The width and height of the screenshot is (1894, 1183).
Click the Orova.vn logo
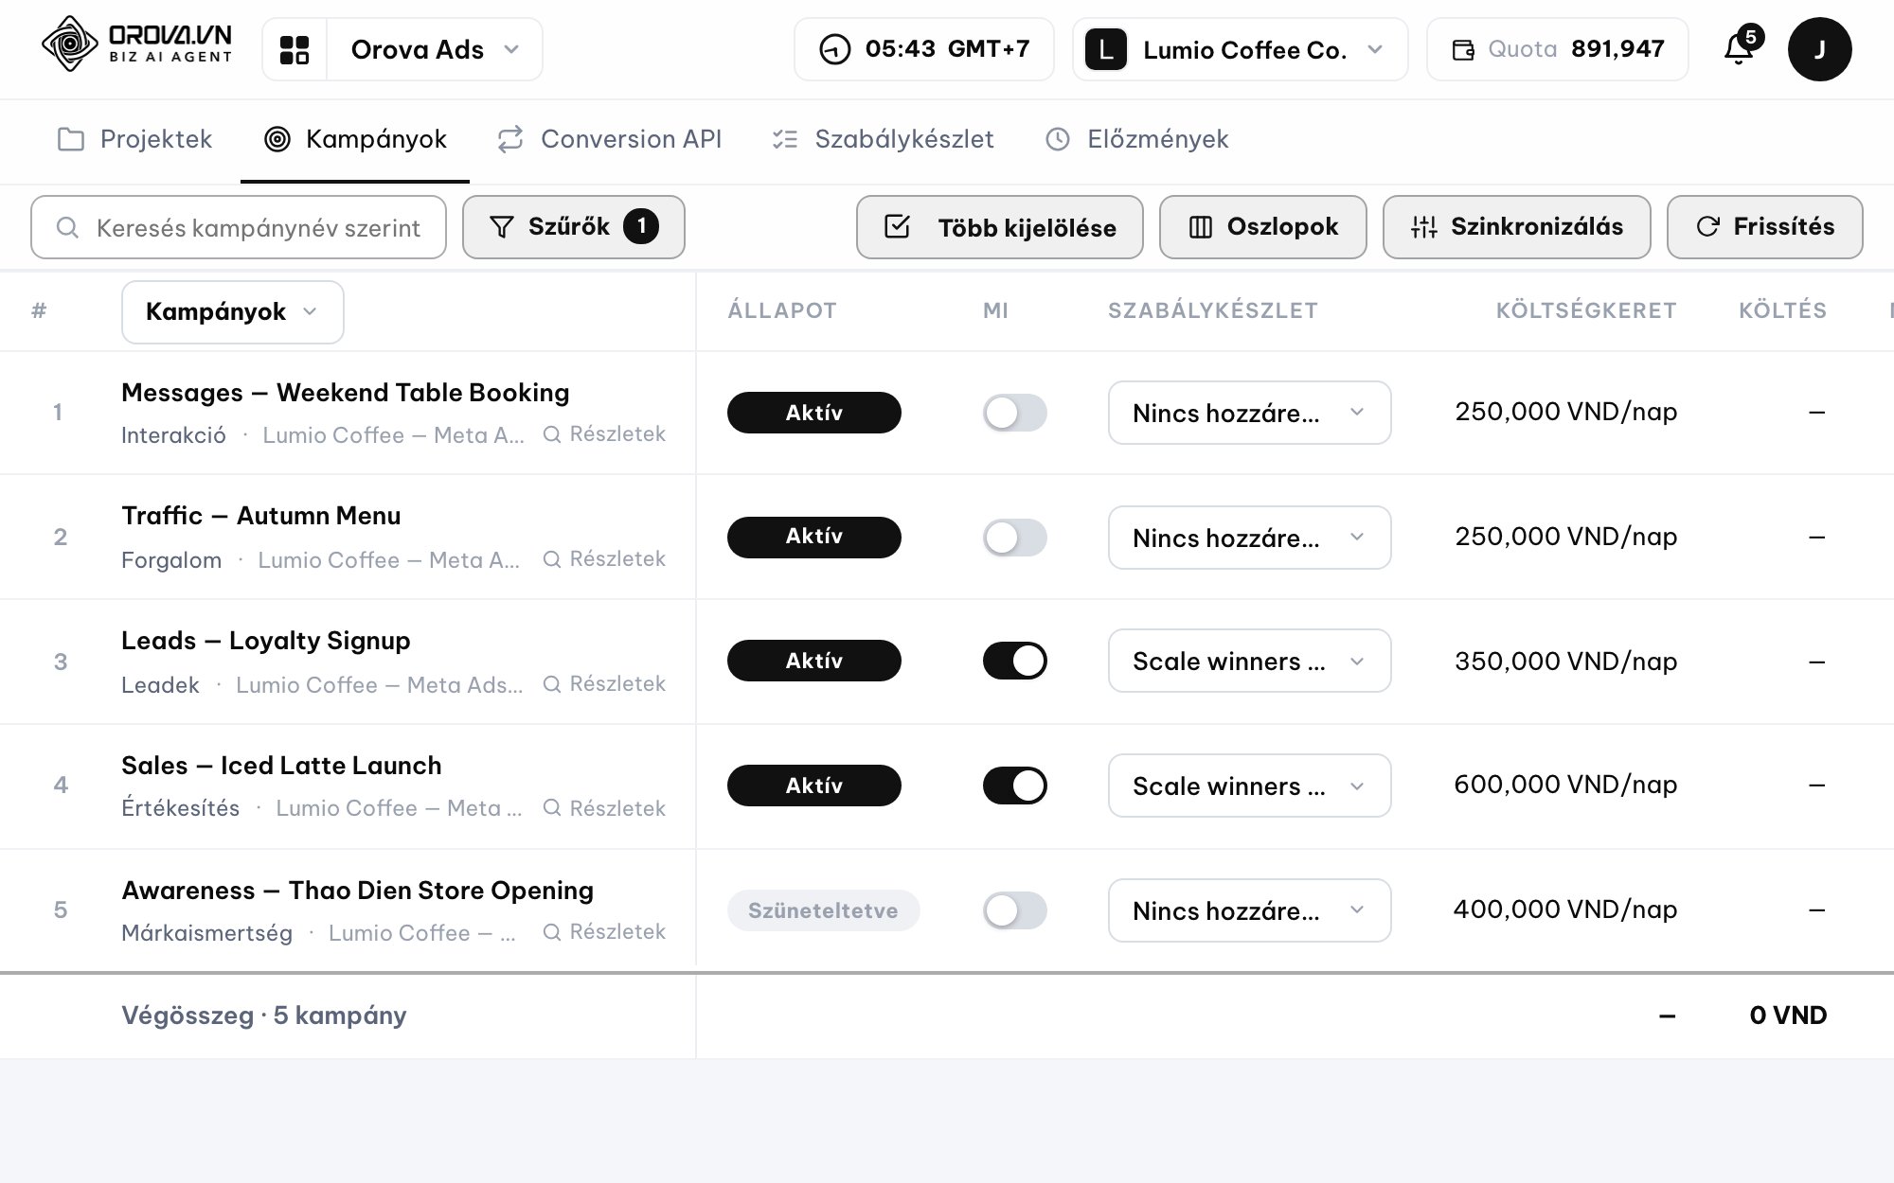tap(137, 44)
